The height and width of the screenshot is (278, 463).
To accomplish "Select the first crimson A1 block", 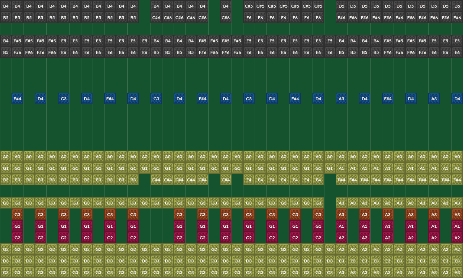I will click(x=341, y=226).
